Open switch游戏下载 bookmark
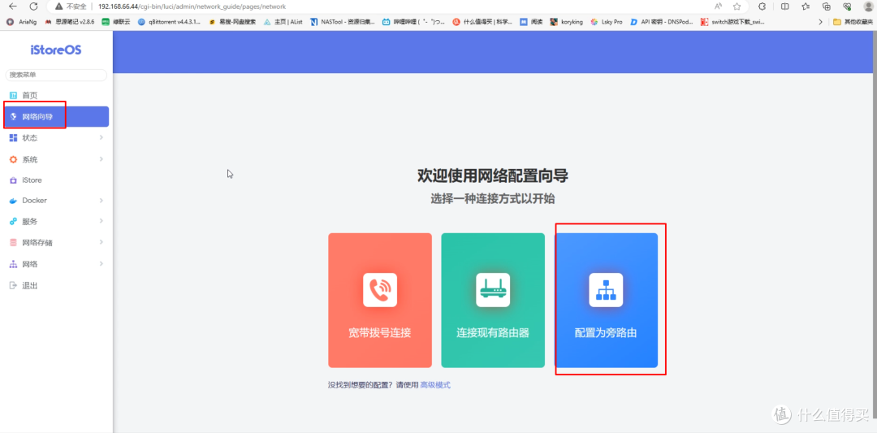The width and height of the screenshot is (877, 433). (732, 22)
